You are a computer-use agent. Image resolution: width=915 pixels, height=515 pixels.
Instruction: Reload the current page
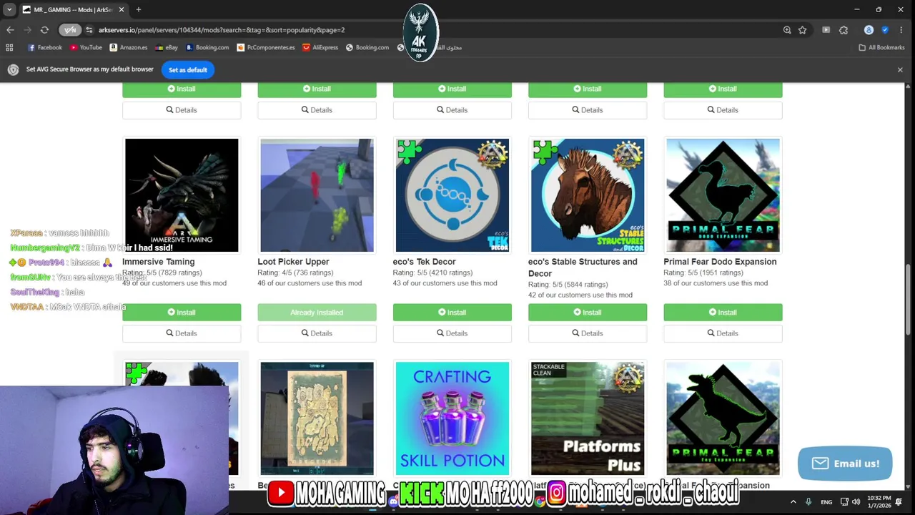coord(44,30)
